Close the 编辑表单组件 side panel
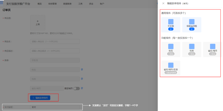223x111 pixels. [163, 3]
